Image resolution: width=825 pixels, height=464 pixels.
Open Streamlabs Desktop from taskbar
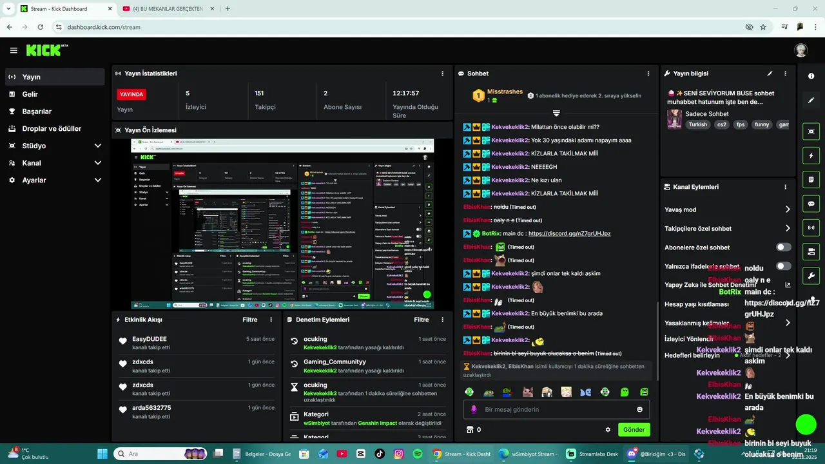(592, 454)
